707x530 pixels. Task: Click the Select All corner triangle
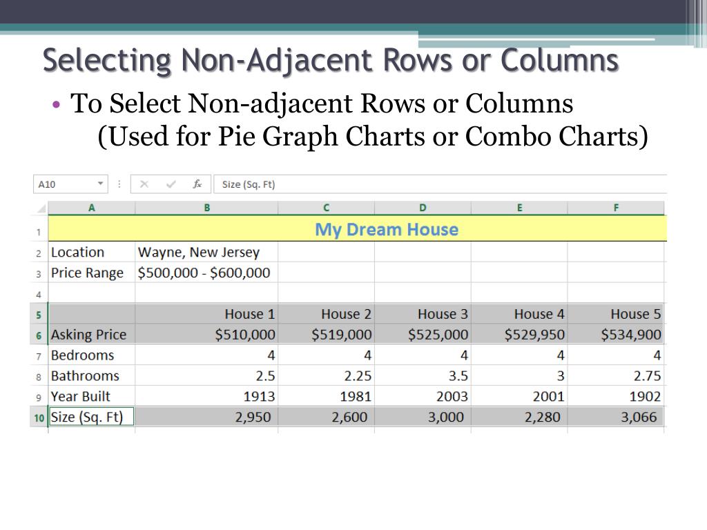[x=41, y=208]
